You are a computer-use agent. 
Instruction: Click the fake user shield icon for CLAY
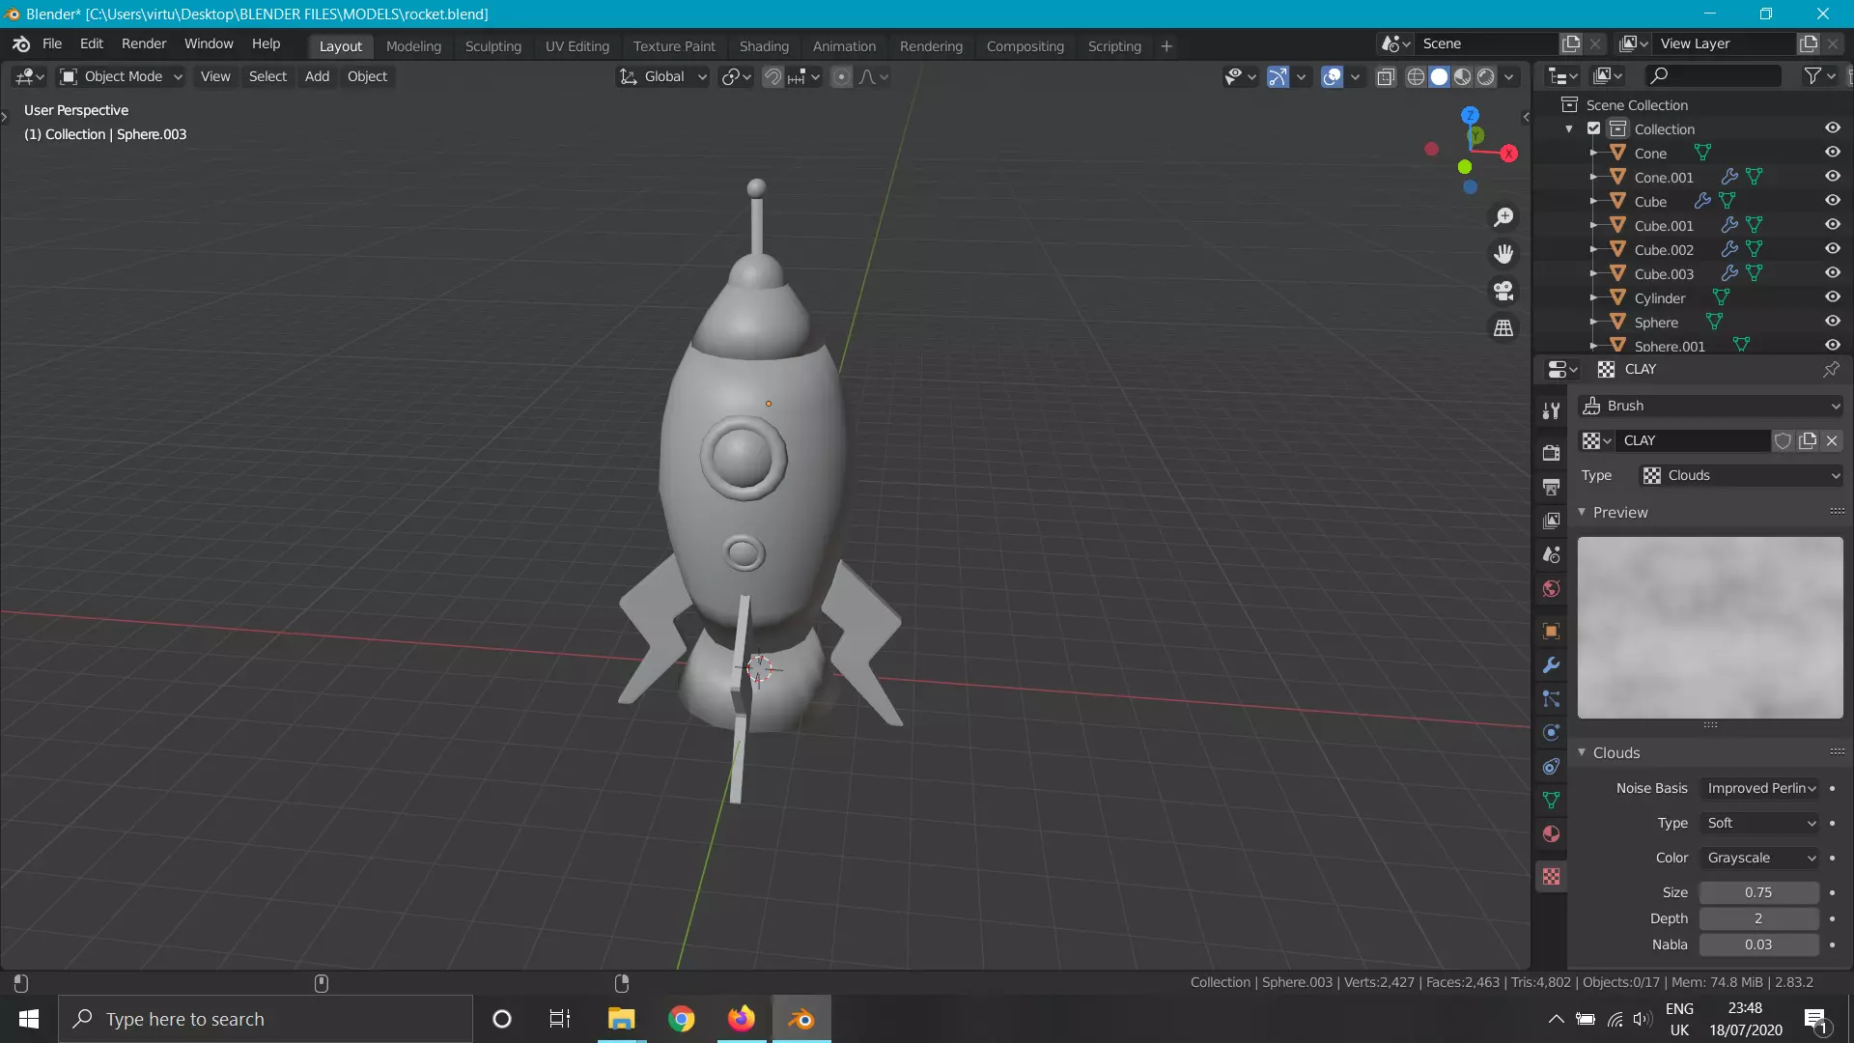(1784, 440)
